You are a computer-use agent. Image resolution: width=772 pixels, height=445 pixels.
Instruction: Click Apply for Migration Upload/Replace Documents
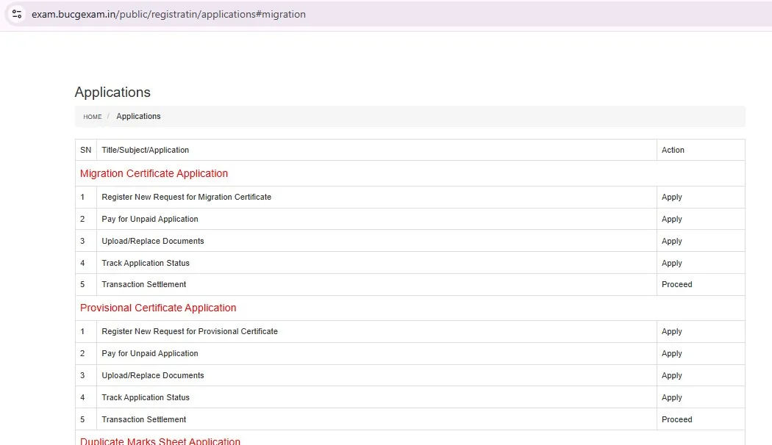[671, 242]
